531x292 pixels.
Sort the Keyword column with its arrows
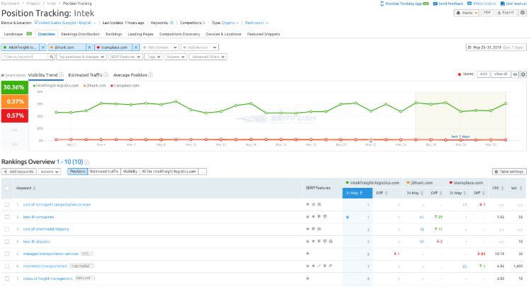tap(35, 188)
